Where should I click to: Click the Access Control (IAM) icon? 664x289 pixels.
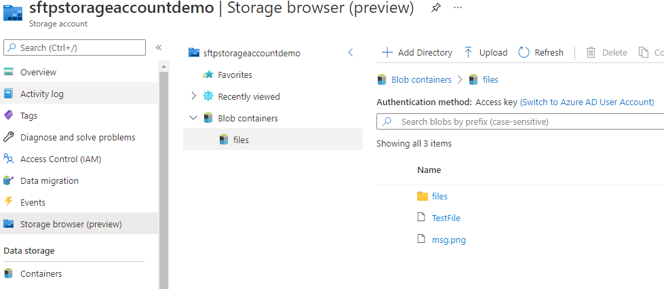[x=8, y=159]
